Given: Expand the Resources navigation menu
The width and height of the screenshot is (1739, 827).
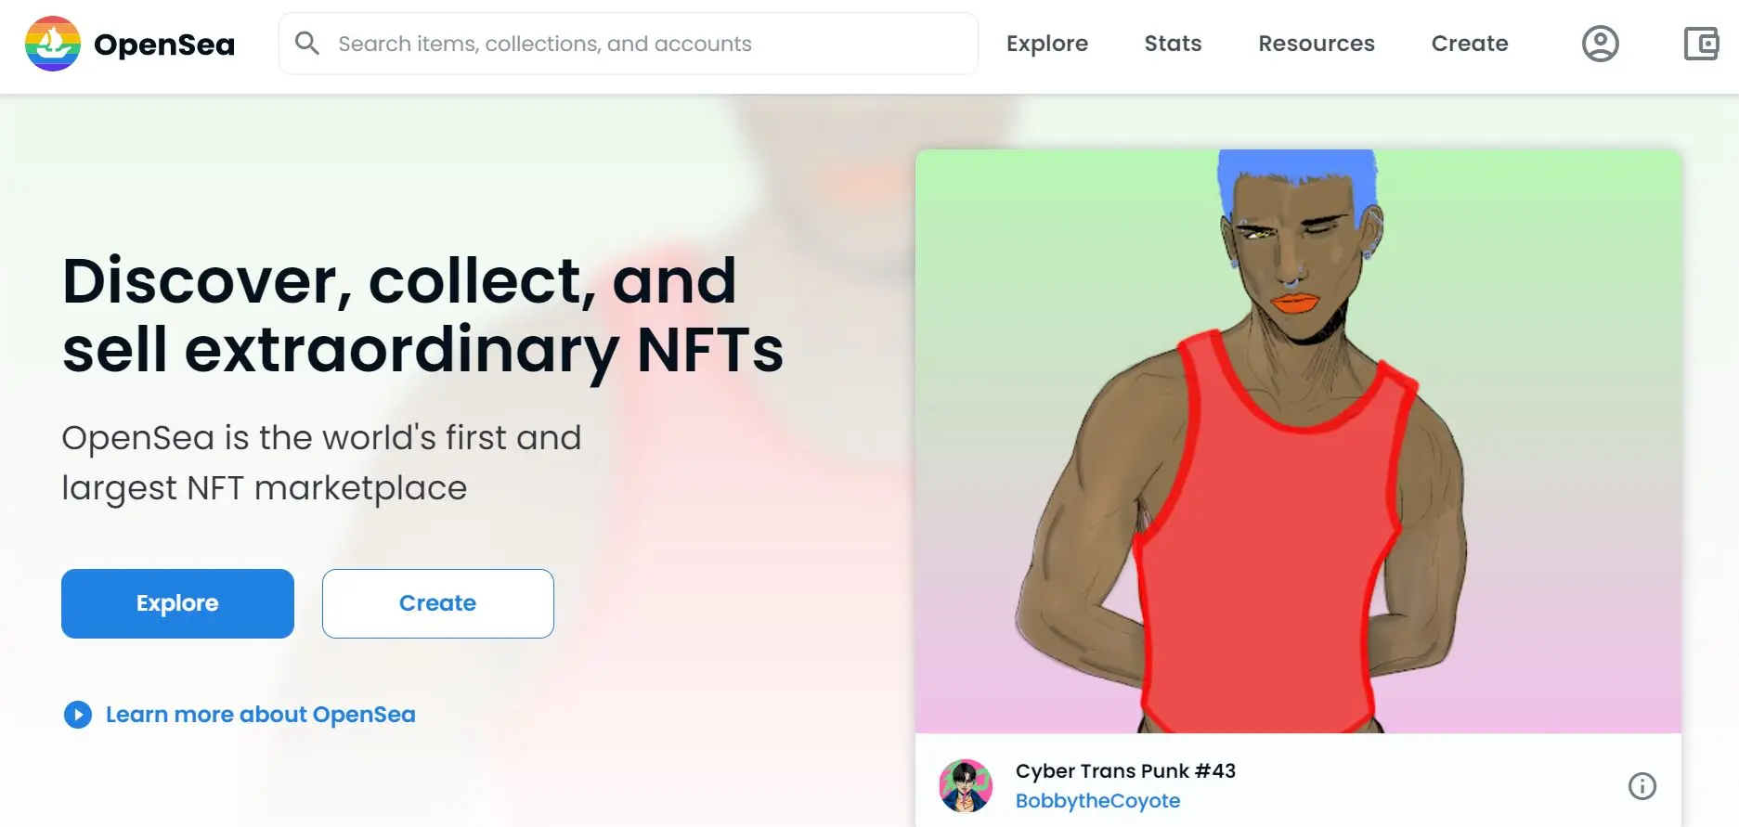Looking at the screenshot, I should tap(1316, 44).
